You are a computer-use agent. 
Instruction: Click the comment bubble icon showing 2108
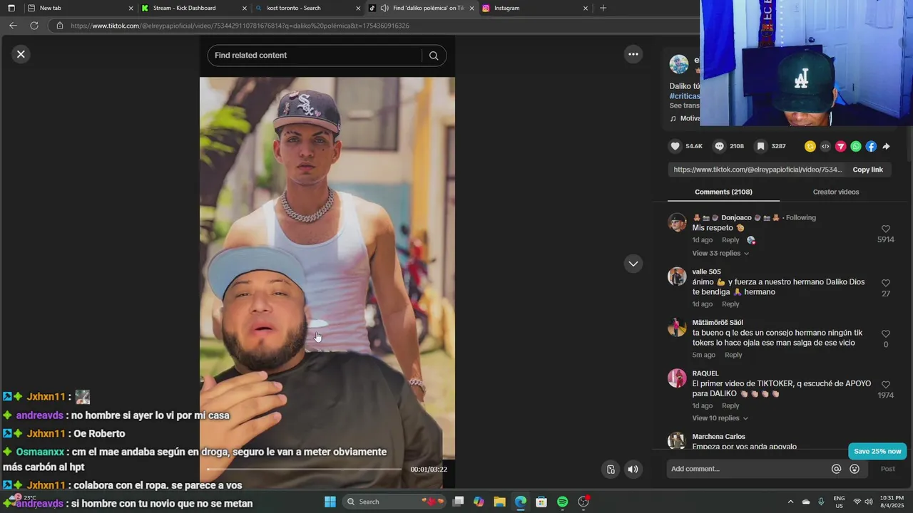720,146
